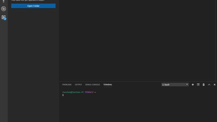217x122 pixels.
Task: Open the Extensions view in activity bar
Action: pos(4,18)
